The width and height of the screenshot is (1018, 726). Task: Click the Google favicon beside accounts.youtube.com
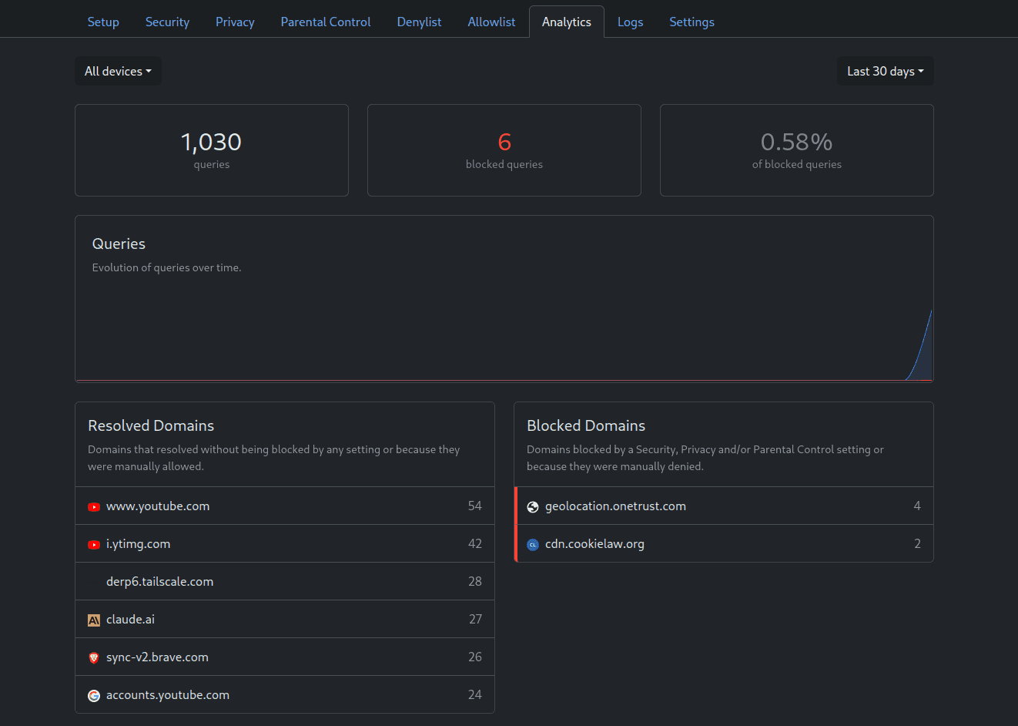[94, 696]
